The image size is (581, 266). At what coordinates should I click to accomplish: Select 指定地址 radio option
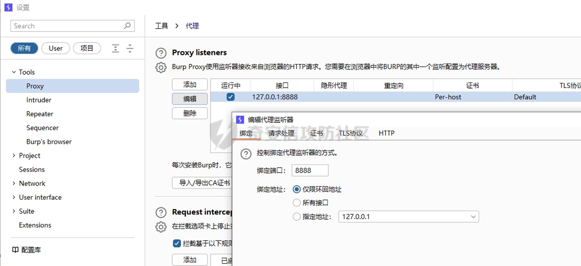pyautogui.click(x=297, y=217)
